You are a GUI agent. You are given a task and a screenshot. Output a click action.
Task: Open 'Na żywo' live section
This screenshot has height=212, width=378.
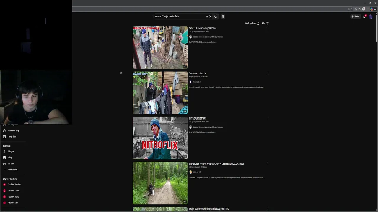[x=11, y=164]
